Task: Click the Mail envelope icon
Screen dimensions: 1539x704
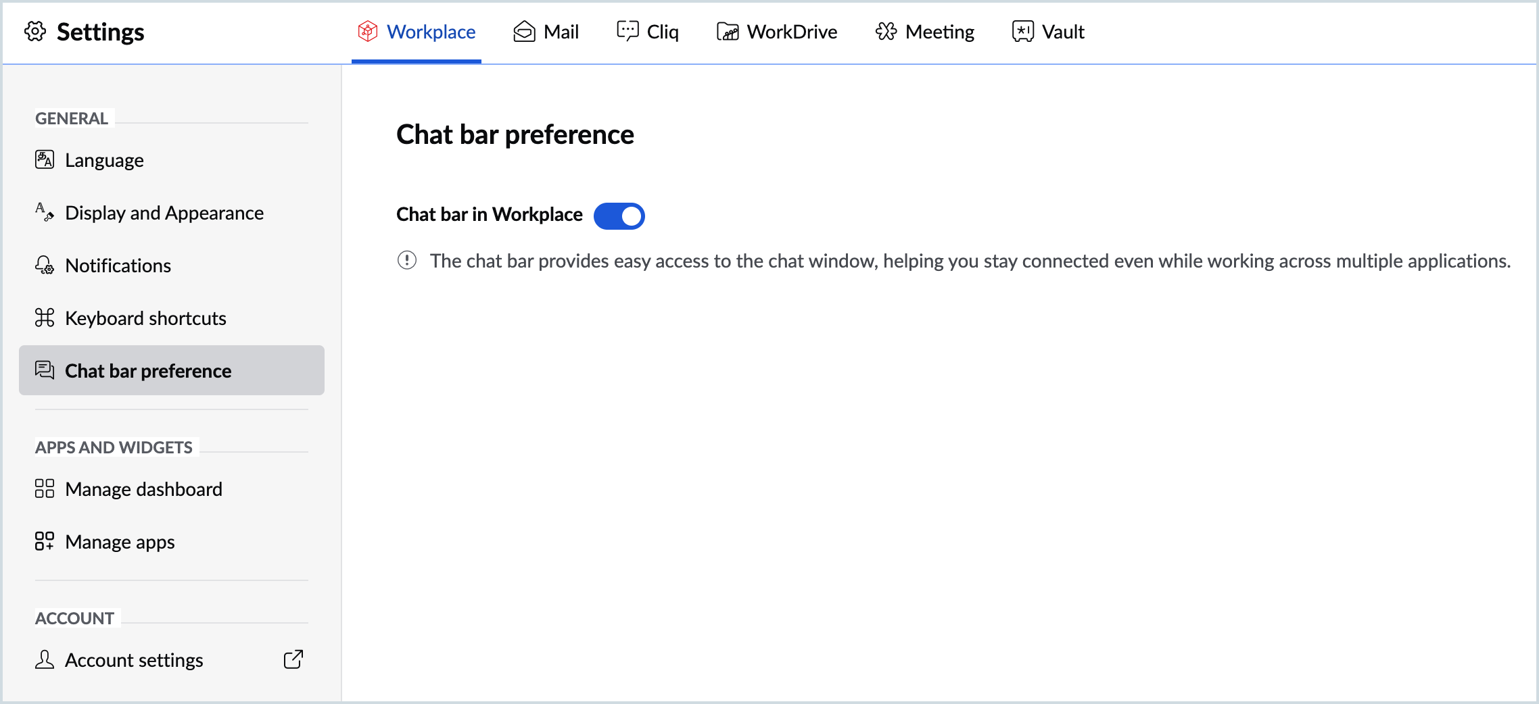Action: pyautogui.click(x=524, y=31)
